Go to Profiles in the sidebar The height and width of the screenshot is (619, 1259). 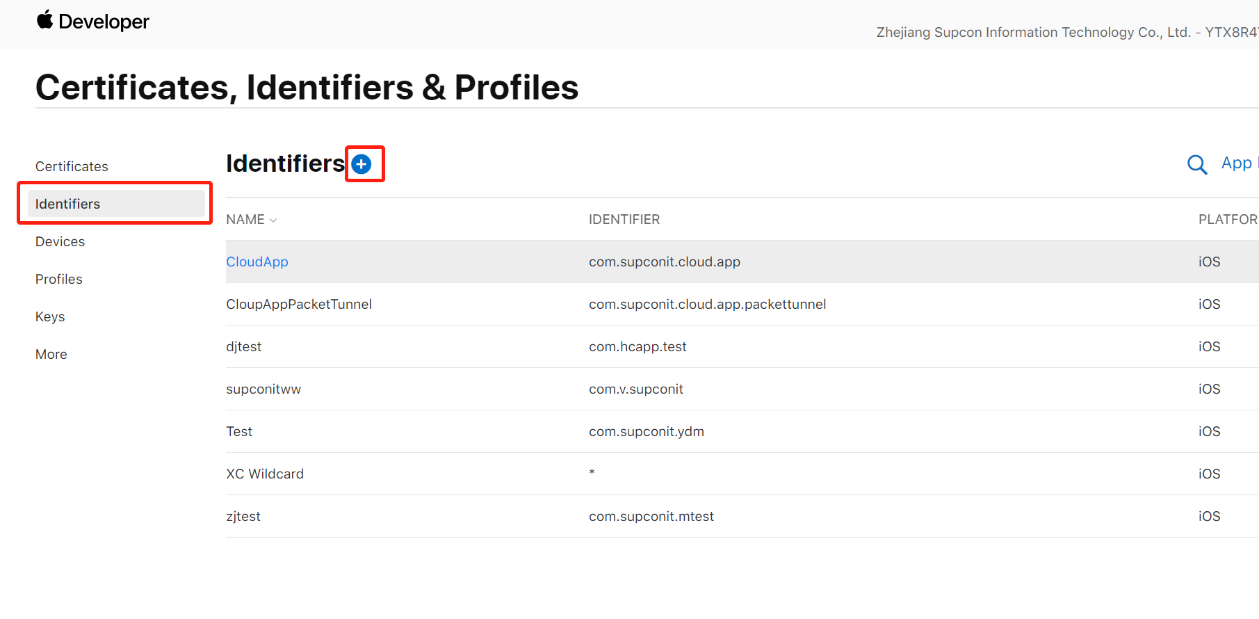click(x=59, y=279)
